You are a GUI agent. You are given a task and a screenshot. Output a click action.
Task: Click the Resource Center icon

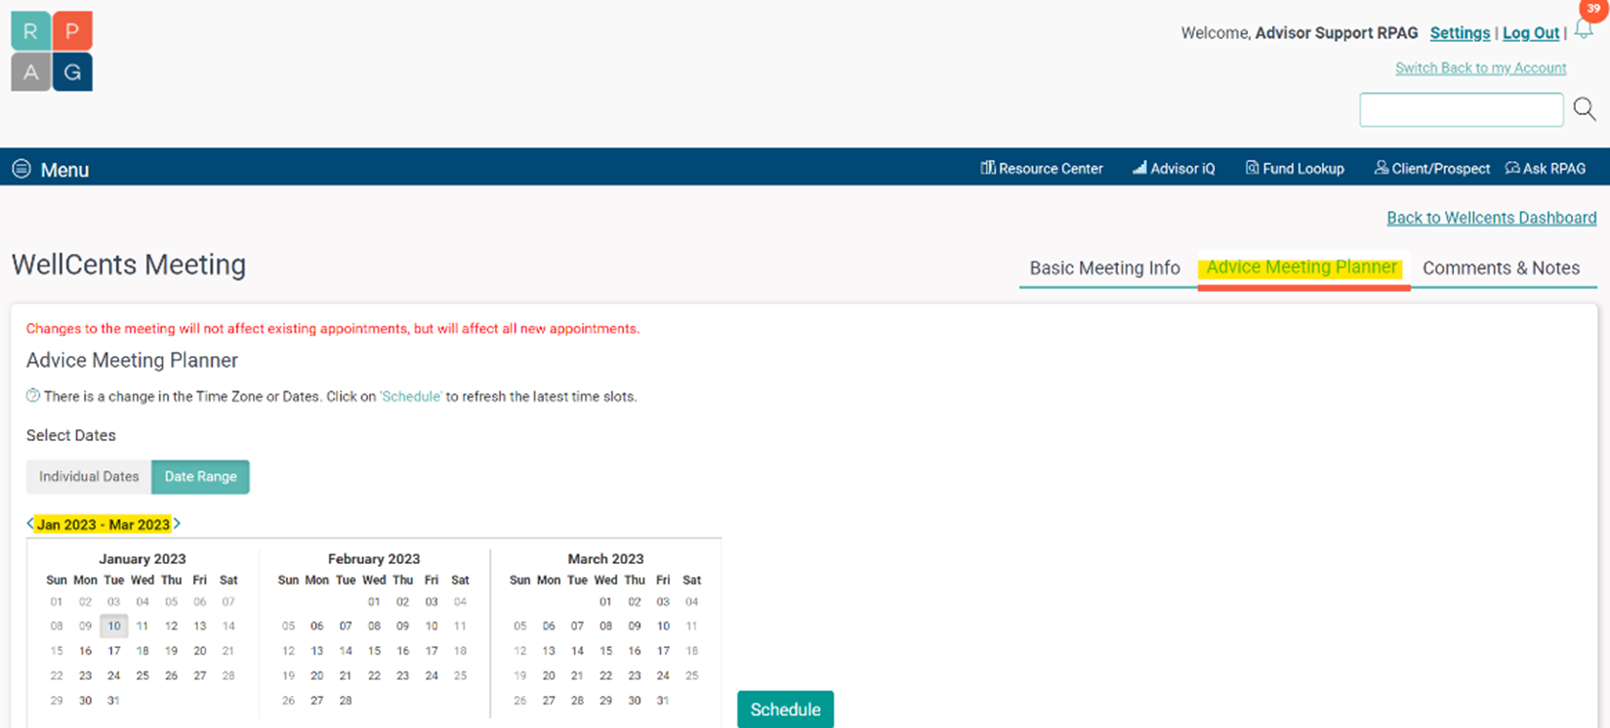[x=987, y=168]
